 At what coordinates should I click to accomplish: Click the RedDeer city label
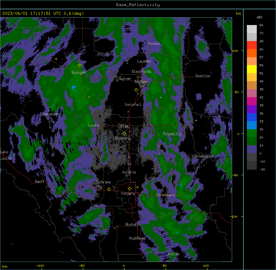(141, 82)
